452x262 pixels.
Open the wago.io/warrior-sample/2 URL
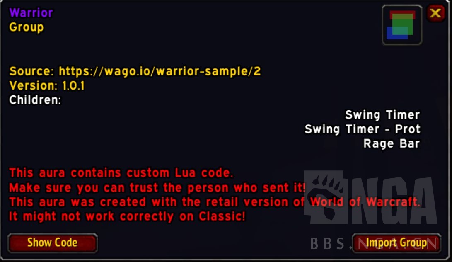[160, 71]
